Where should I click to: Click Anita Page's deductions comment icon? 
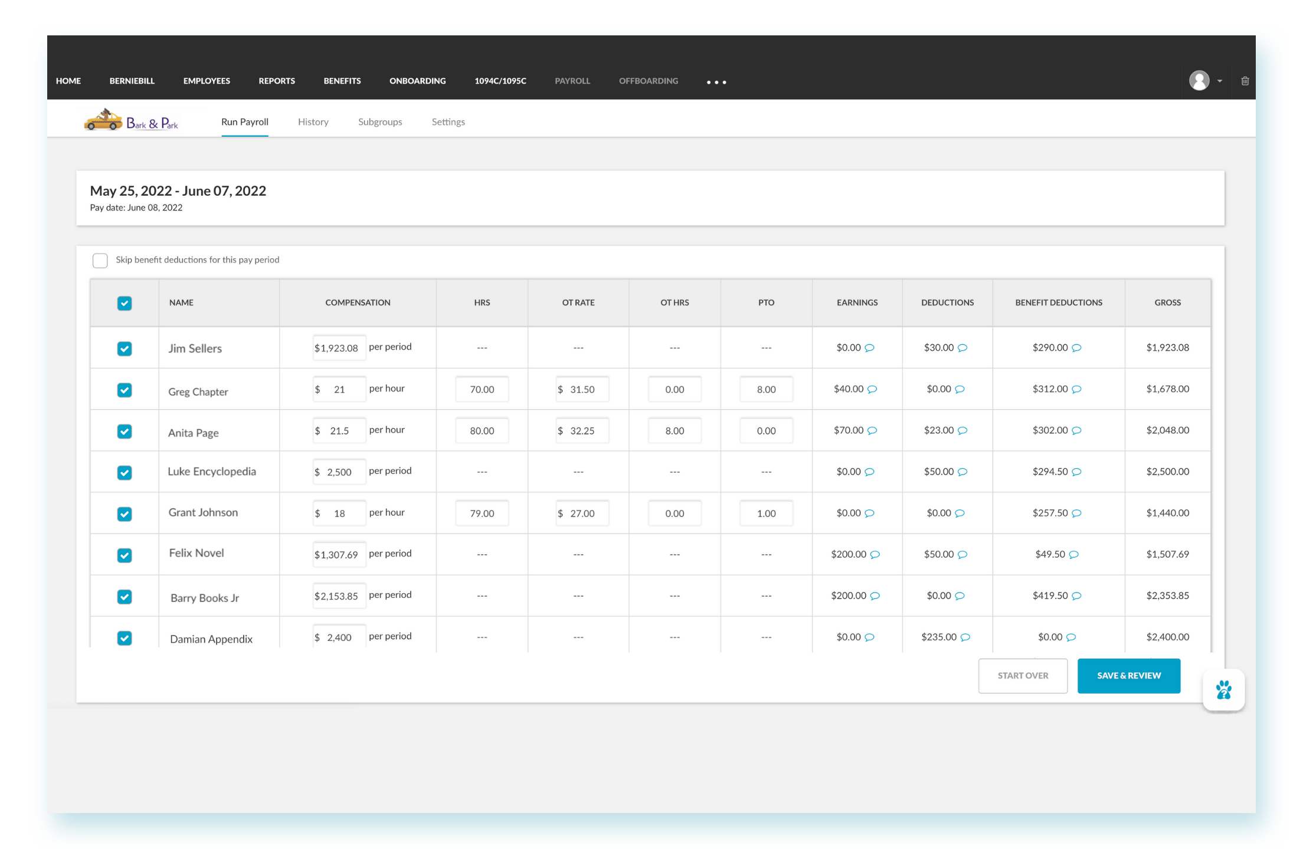click(x=962, y=430)
